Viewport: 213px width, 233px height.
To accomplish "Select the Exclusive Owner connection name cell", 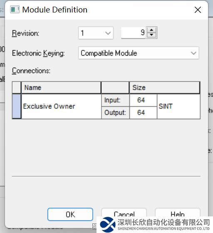I will [x=61, y=106].
